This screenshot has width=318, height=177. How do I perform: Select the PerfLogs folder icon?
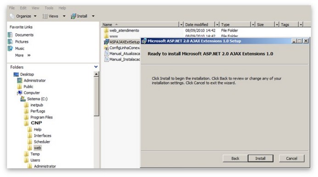26,111
